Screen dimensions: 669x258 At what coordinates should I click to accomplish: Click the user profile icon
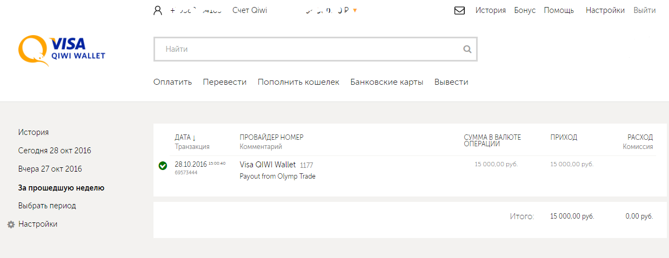(x=158, y=10)
